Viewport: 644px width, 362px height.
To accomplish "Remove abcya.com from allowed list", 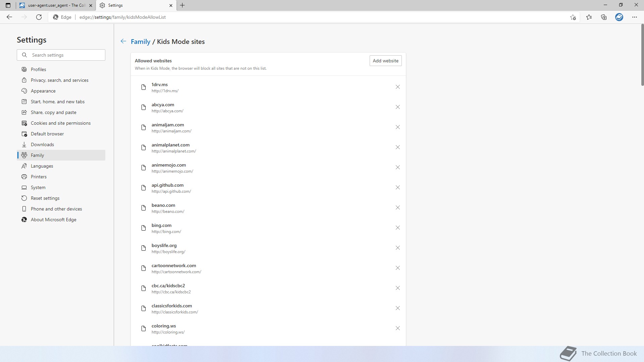I will coord(397,107).
